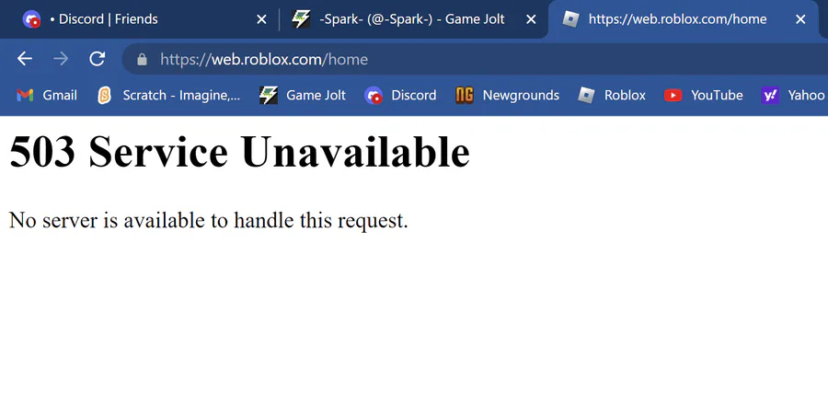828x394 pixels.
Task: Close the web.roblox.com tab
Action: pyautogui.click(x=800, y=19)
